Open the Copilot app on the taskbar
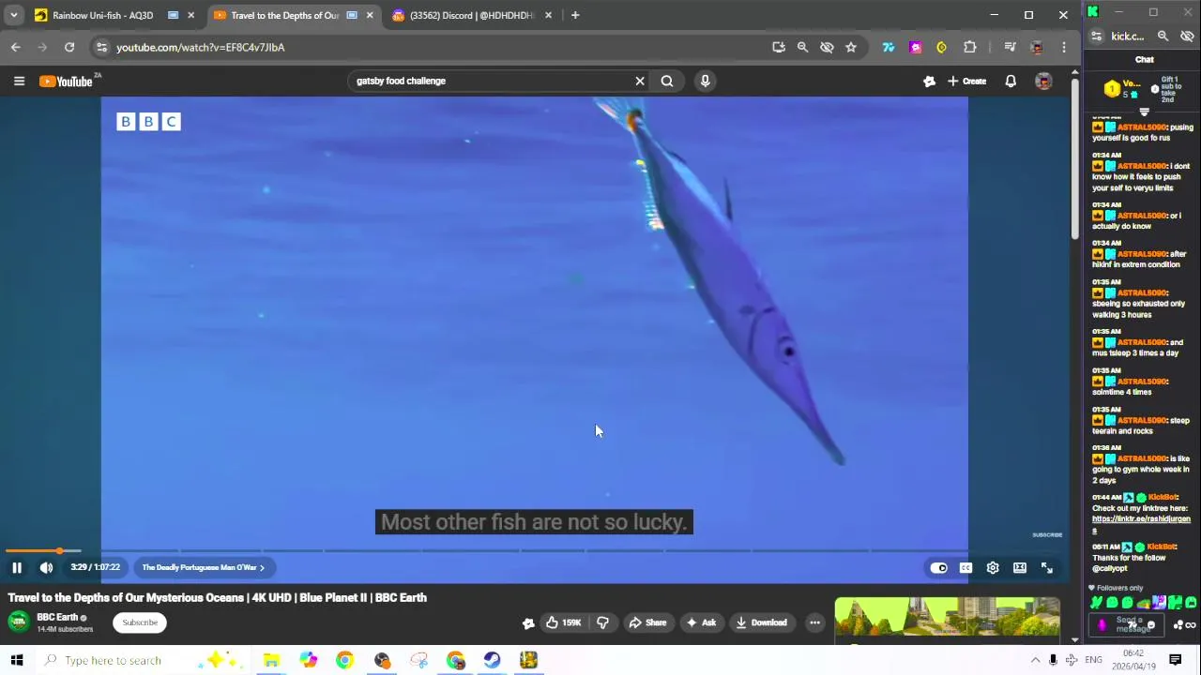The height and width of the screenshot is (675, 1201). [308, 660]
